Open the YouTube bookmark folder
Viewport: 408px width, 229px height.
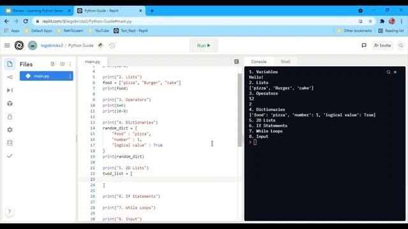99,31
